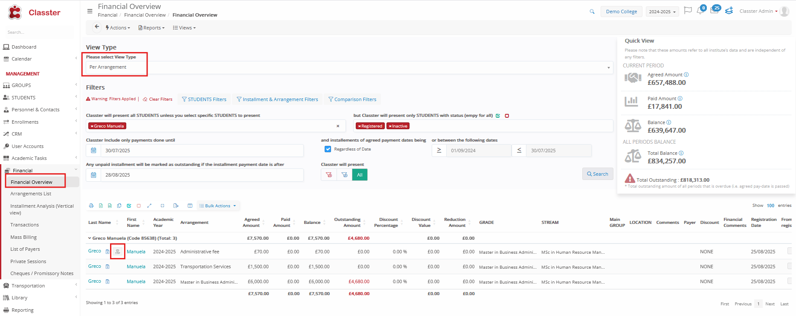Image resolution: width=796 pixels, height=316 pixels.
Task: Open Arrangements List in sidebar
Action: [31, 194]
